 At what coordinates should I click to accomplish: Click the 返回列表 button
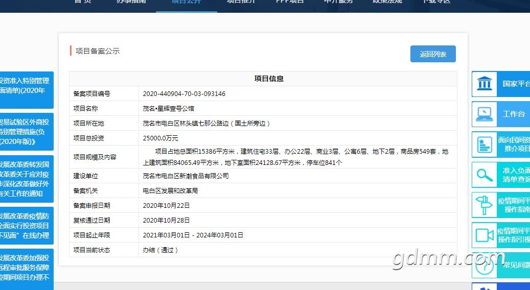433,54
